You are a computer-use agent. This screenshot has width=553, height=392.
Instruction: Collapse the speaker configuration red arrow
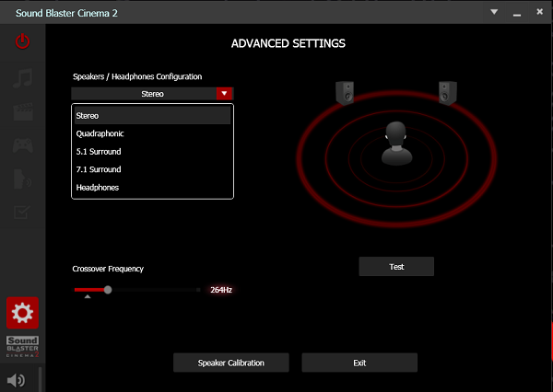pyautogui.click(x=224, y=94)
